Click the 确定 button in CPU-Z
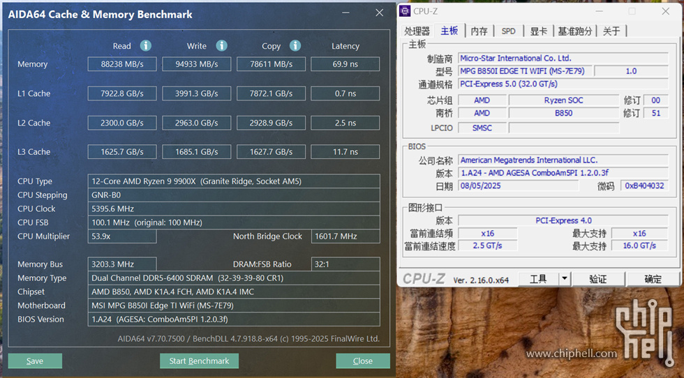The width and height of the screenshot is (684, 378). click(x=653, y=278)
